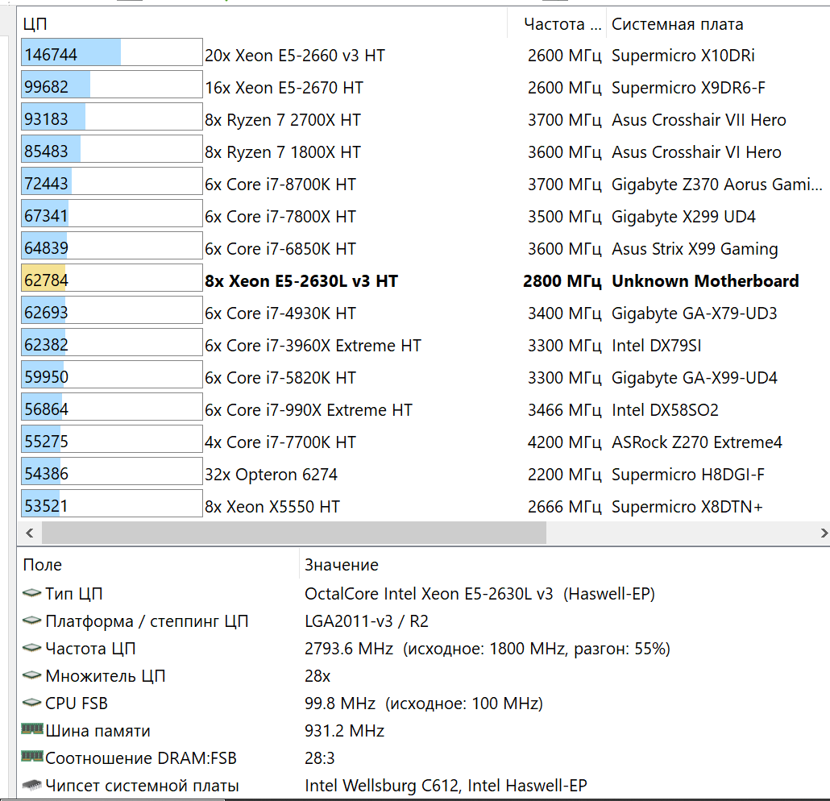Click the chip icon beside Множитель ЦП
The height and width of the screenshot is (801, 830).
click(x=31, y=675)
